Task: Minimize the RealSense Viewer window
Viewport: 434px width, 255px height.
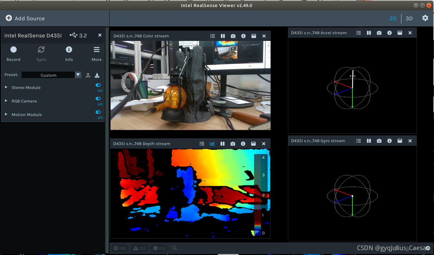Action: [x=416, y=5]
